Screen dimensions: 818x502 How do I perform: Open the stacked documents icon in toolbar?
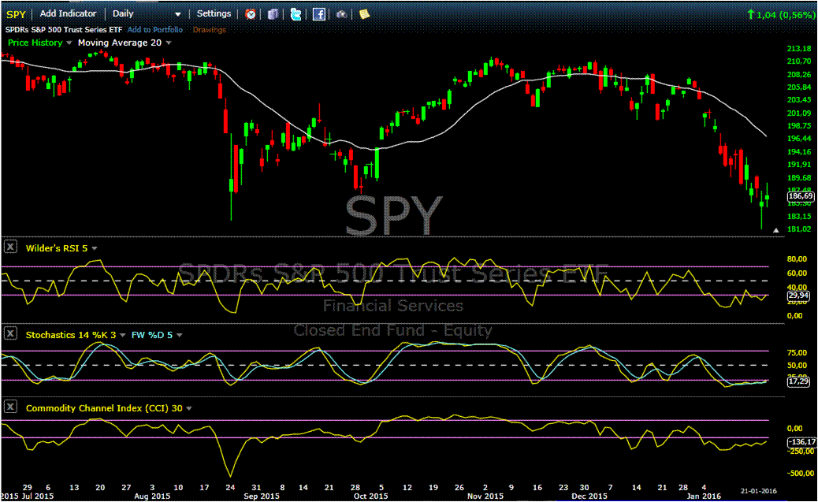[x=273, y=14]
